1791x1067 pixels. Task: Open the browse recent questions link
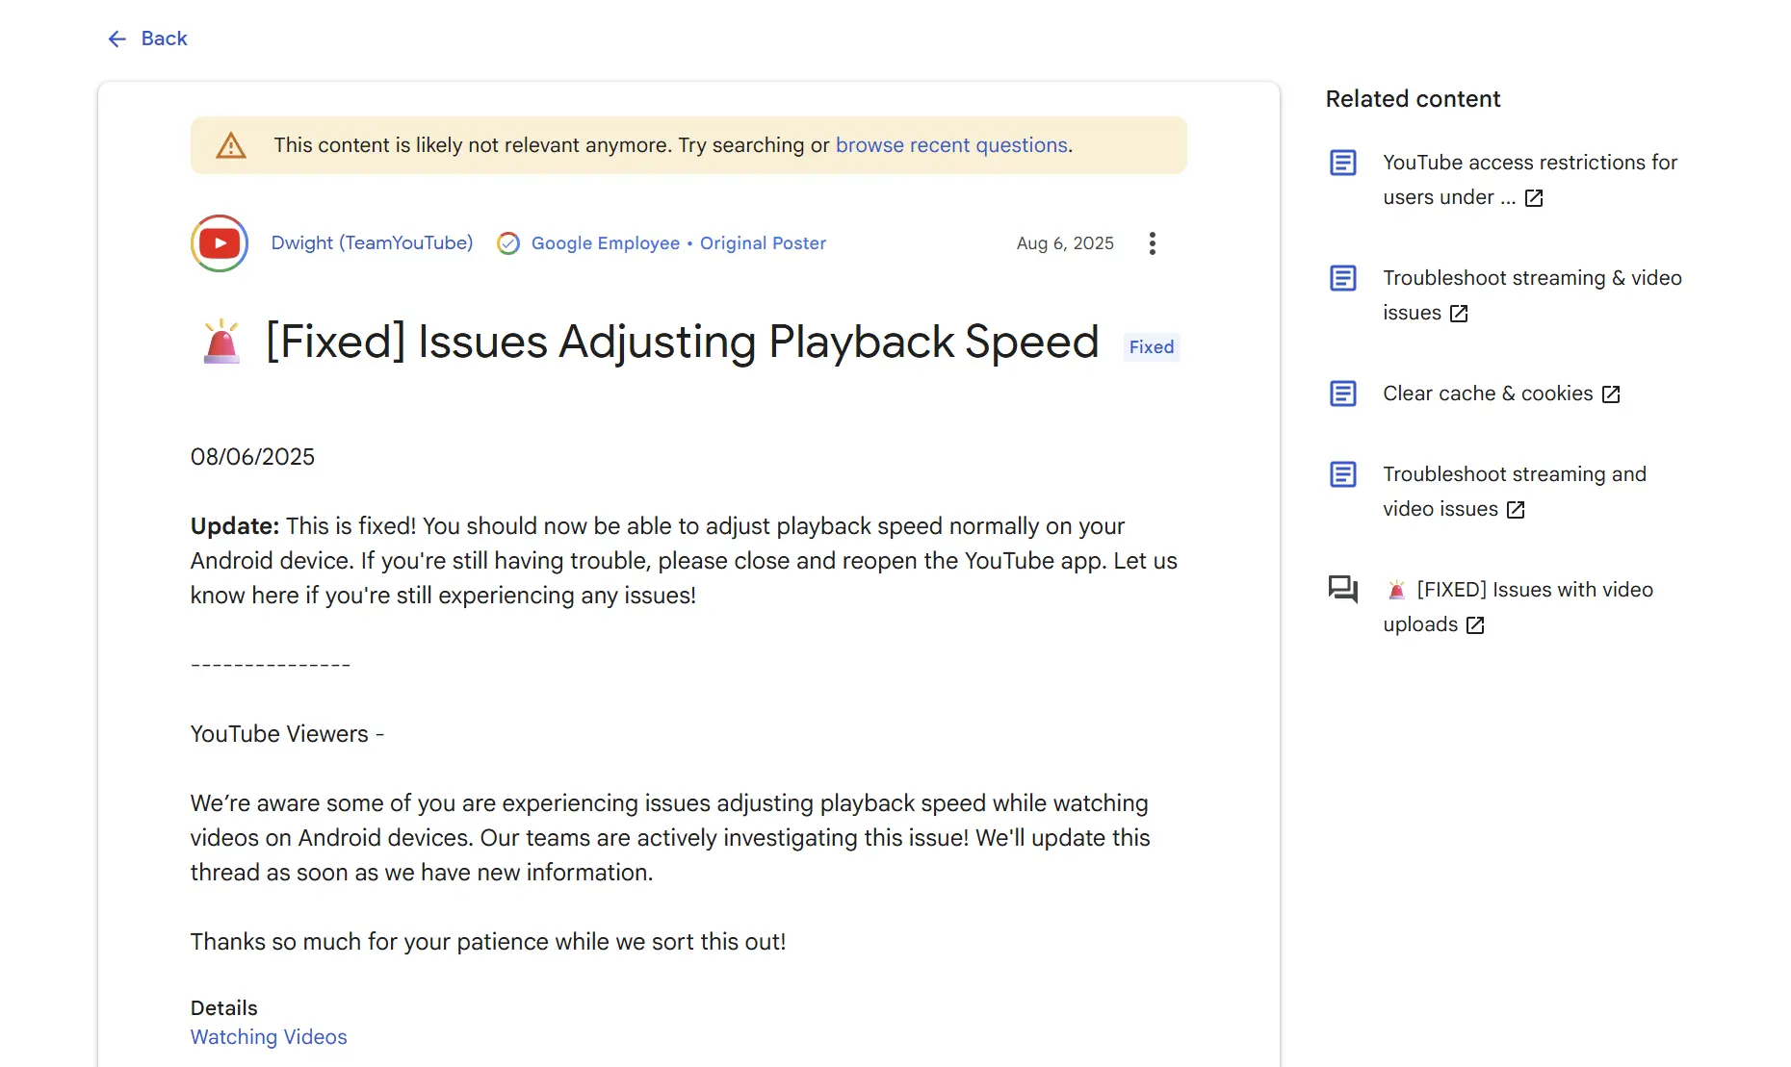tap(951, 145)
